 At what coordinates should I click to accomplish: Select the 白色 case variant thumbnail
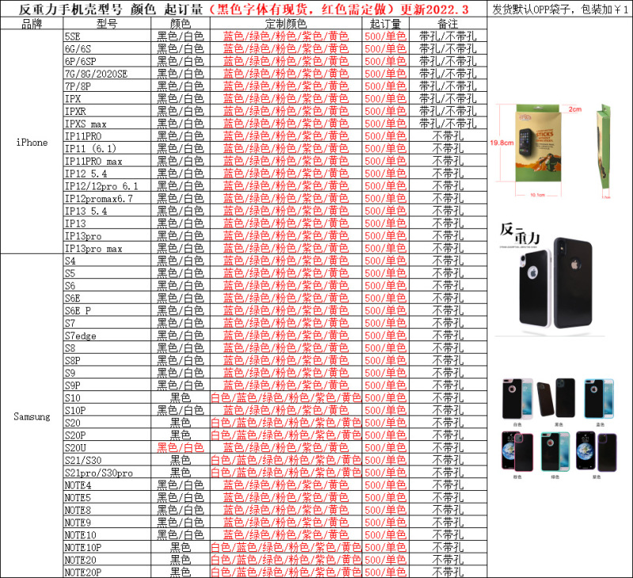pos(517,400)
